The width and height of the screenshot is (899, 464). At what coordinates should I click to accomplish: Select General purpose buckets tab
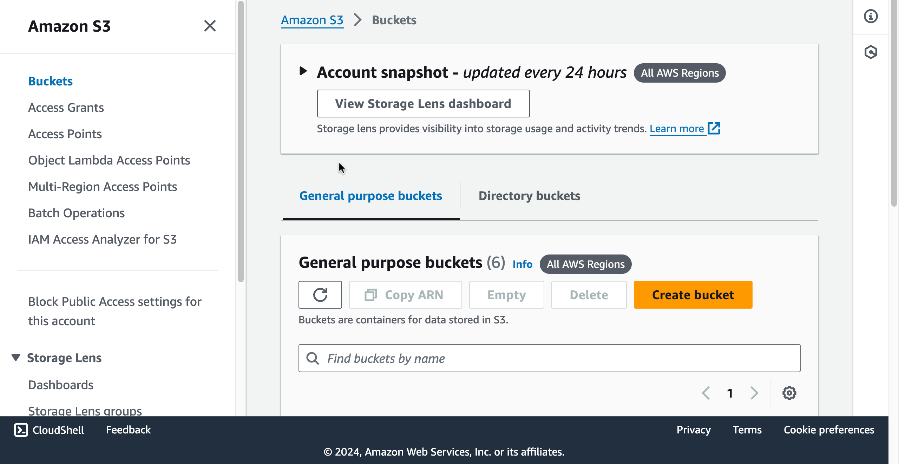pos(370,196)
